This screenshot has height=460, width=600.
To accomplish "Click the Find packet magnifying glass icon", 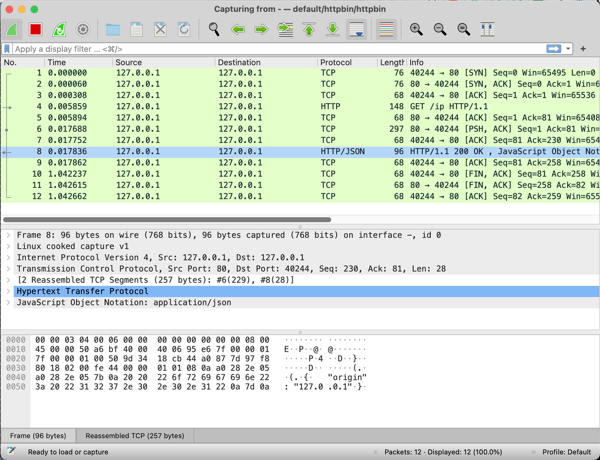I will (214, 30).
